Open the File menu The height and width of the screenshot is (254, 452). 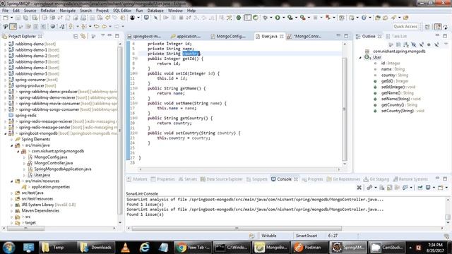(x=5, y=11)
